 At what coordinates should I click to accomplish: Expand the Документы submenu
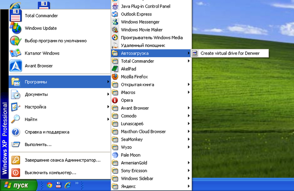(x=36, y=94)
